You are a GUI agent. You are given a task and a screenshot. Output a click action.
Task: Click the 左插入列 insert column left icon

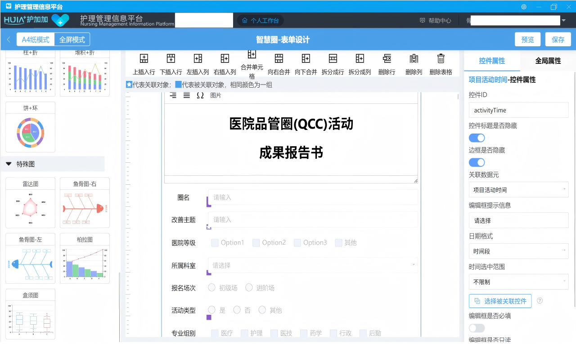(x=198, y=58)
